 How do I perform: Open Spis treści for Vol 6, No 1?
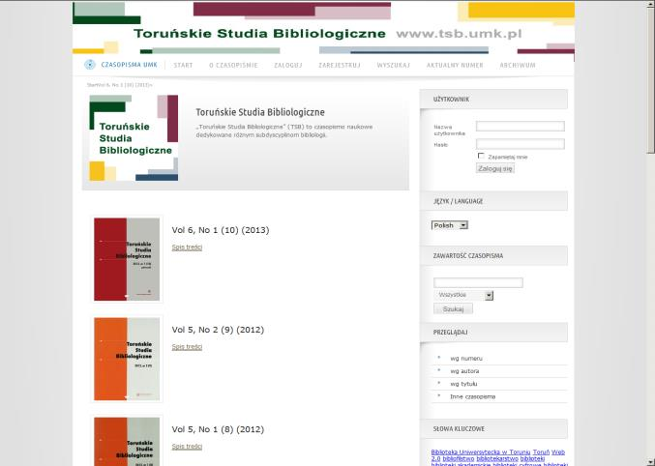[x=187, y=248]
